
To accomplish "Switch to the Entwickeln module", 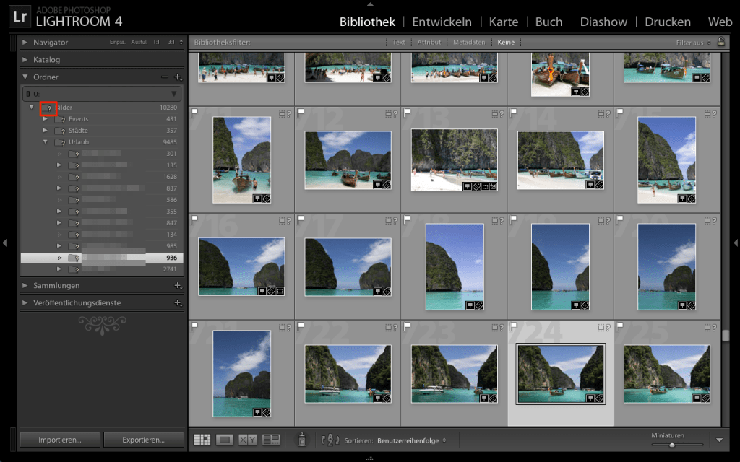I will click(442, 22).
